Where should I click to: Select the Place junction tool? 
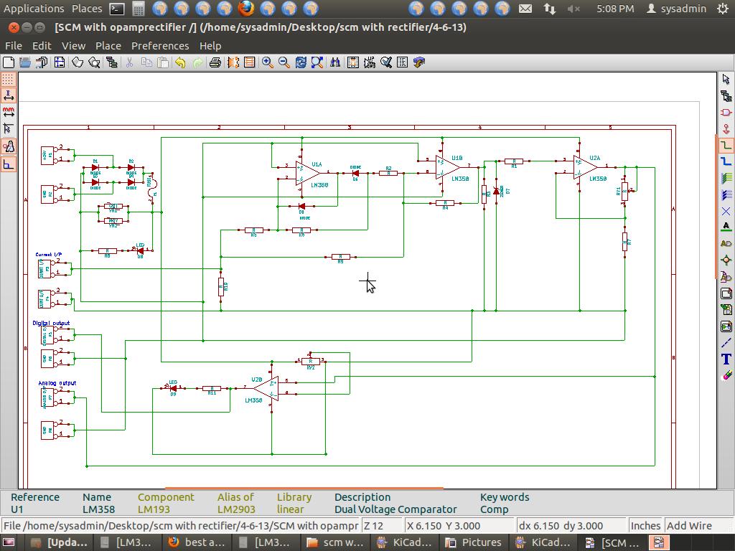pyautogui.click(x=726, y=260)
